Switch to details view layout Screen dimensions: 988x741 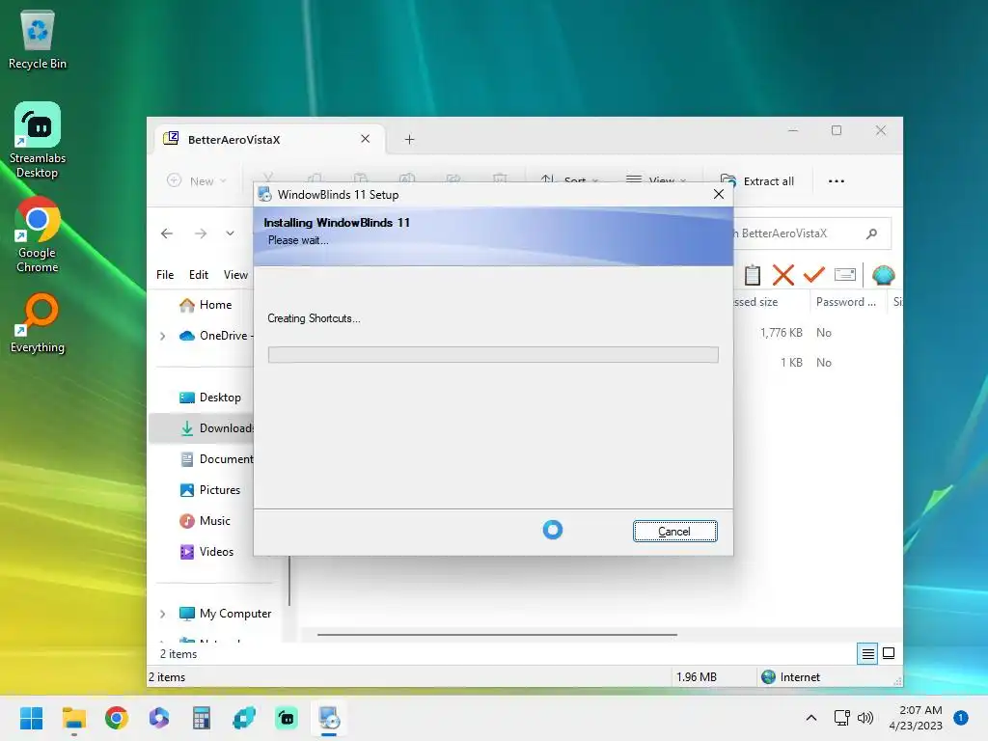coord(867,653)
